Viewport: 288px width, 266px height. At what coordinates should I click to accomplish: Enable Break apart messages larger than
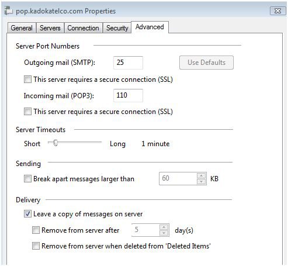pyautogui.click(x=27, y=179)
